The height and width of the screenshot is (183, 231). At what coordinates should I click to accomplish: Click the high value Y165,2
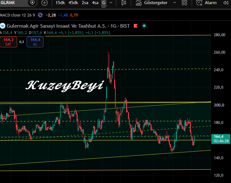21,33
